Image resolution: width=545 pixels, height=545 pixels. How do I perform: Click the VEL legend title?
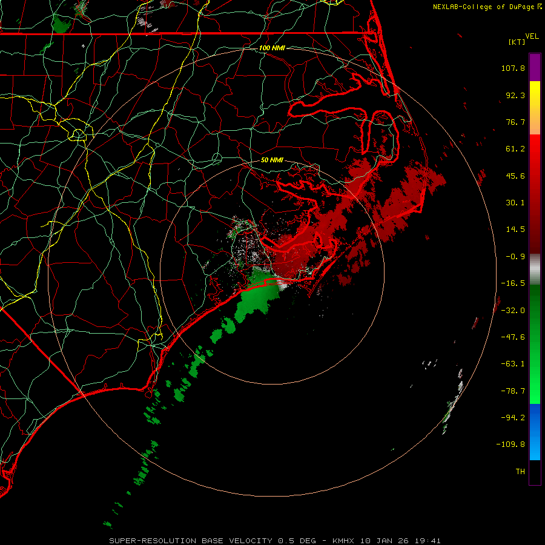click(x=532, y=36)
